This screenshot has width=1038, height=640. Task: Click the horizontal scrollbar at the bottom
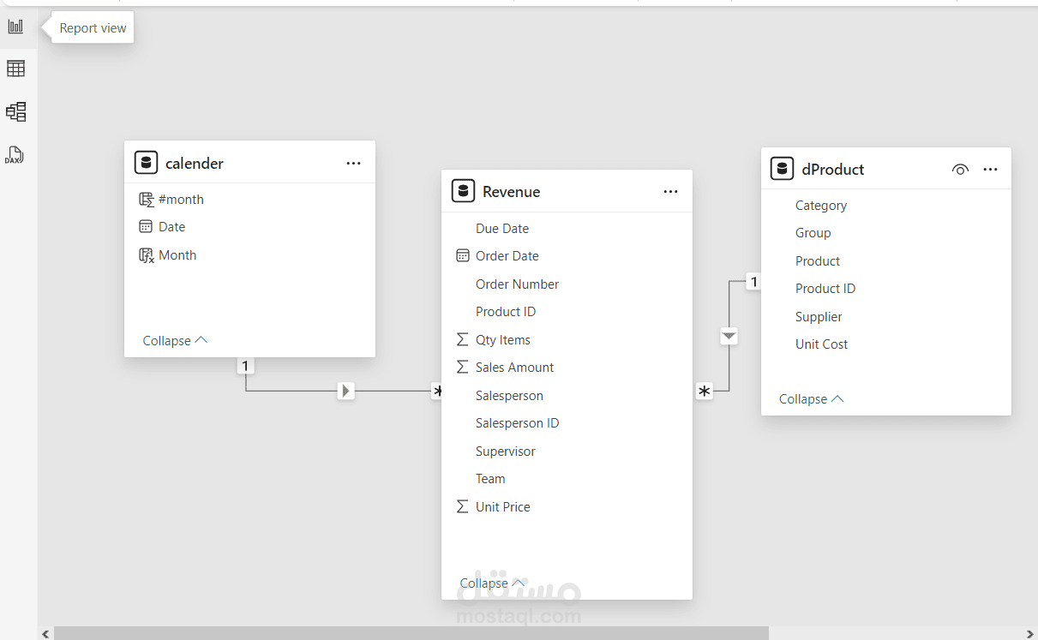coord(411,633)
